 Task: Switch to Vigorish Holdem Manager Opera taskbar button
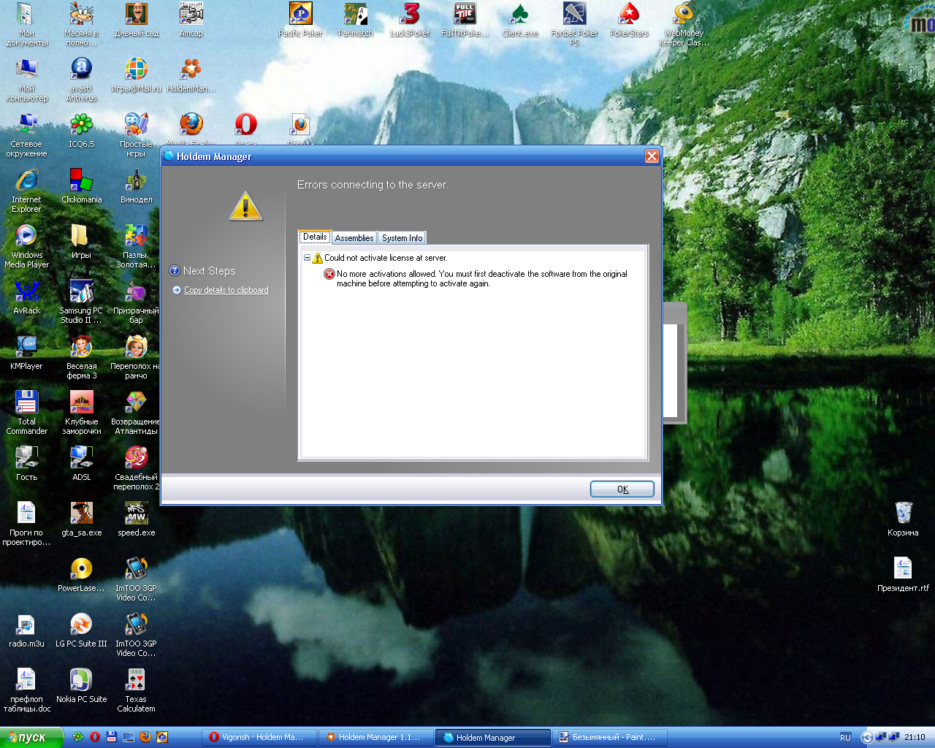coord(261,737)
